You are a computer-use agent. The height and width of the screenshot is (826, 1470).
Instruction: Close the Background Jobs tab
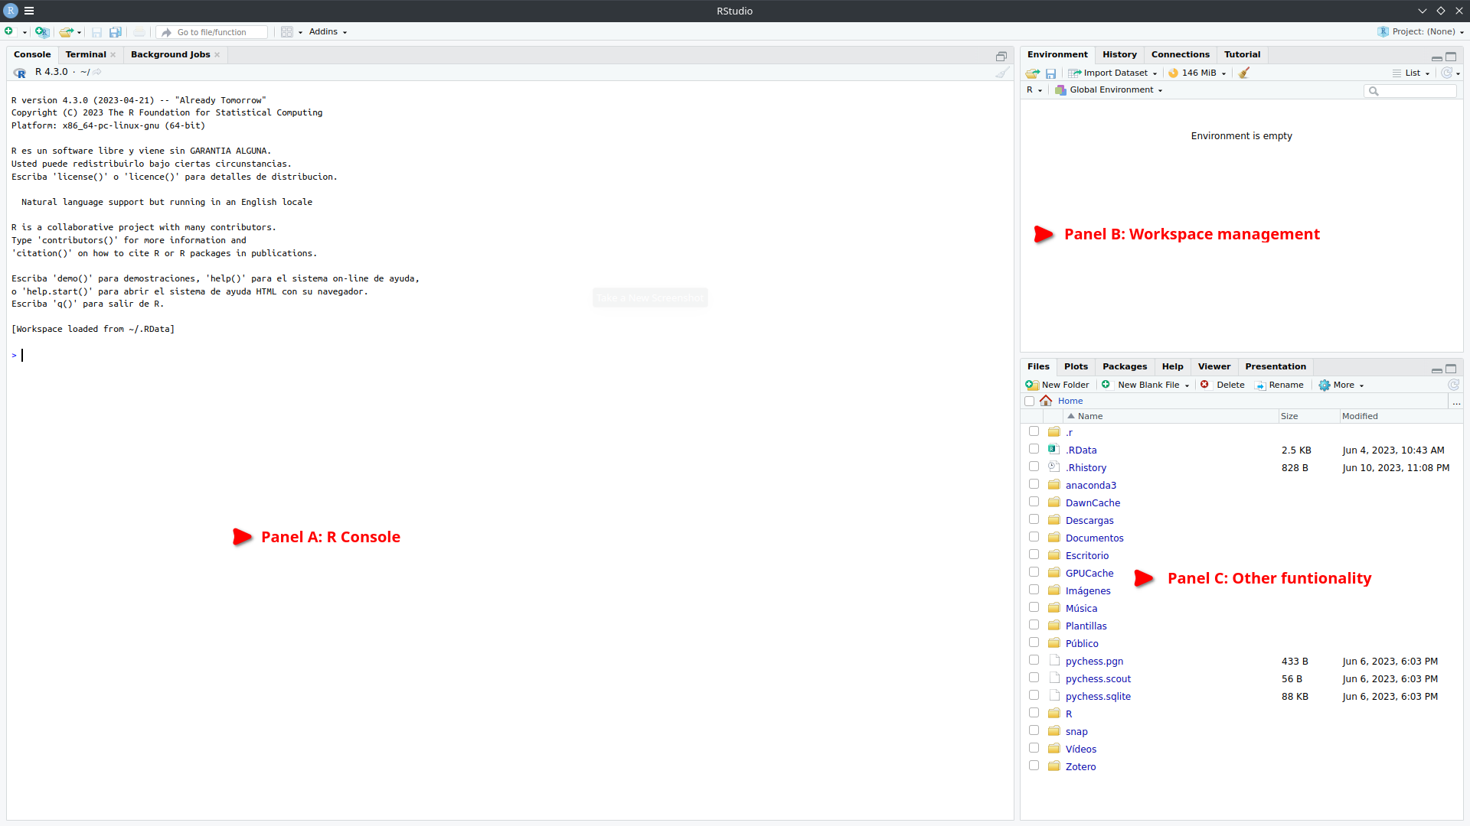[x=217, y=55]
